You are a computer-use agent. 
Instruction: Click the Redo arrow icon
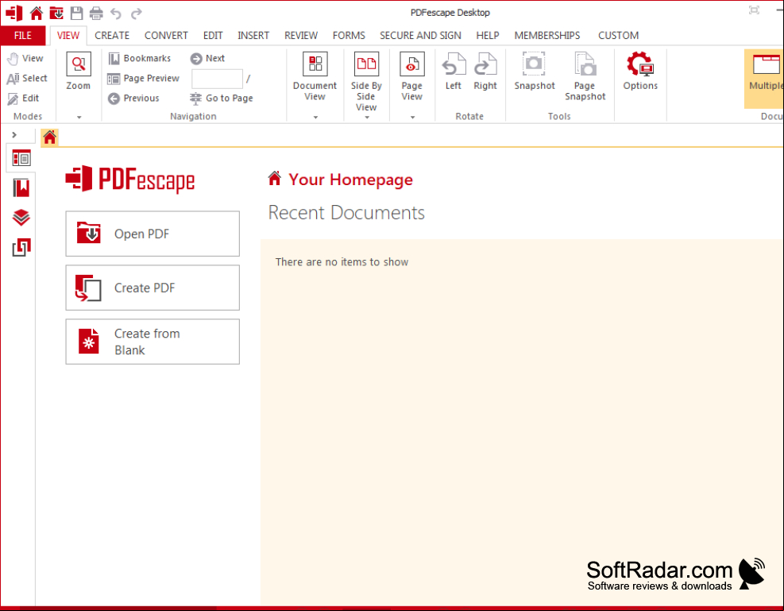click(136, 13)
